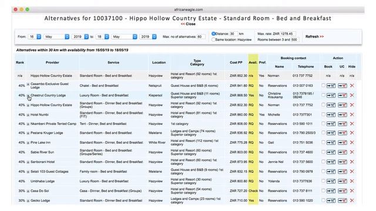This screenshot has height=211, width=376.
Task: Book cart icon for Casa Do Sol
Action: tap(331, 191)
